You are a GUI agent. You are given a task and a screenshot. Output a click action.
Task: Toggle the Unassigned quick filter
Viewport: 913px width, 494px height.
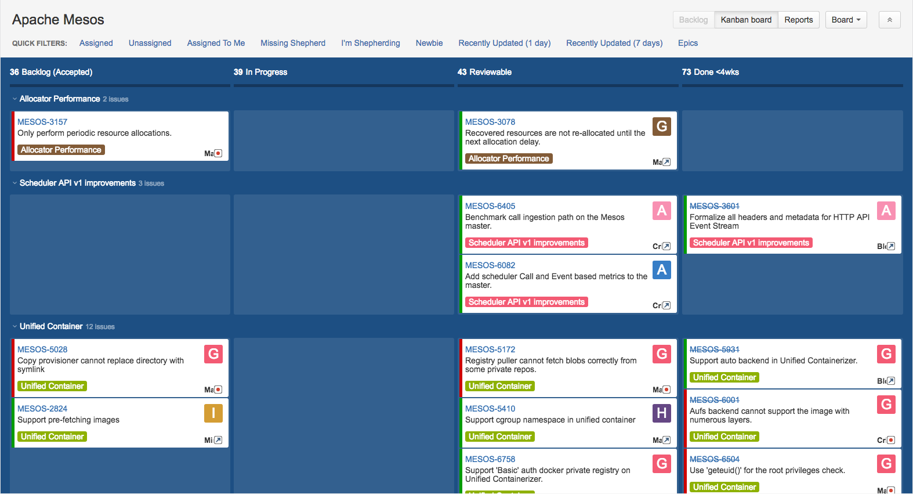[150, 43]
